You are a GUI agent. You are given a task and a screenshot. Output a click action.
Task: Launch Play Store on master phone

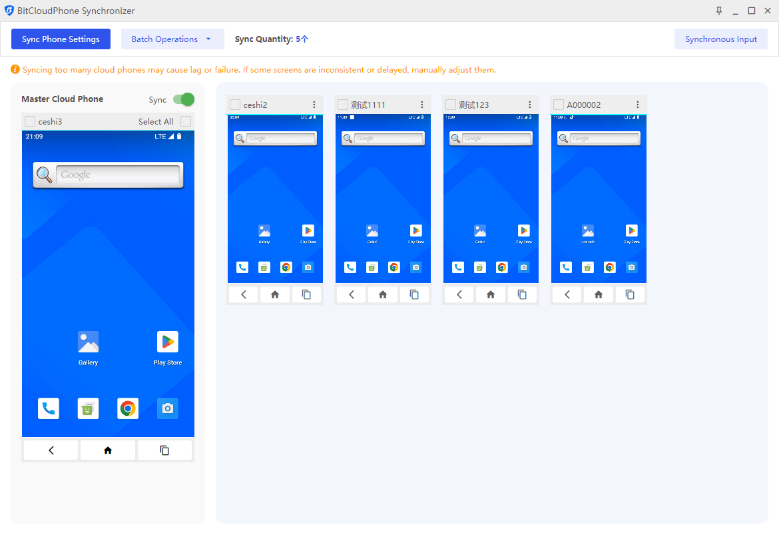168,342
